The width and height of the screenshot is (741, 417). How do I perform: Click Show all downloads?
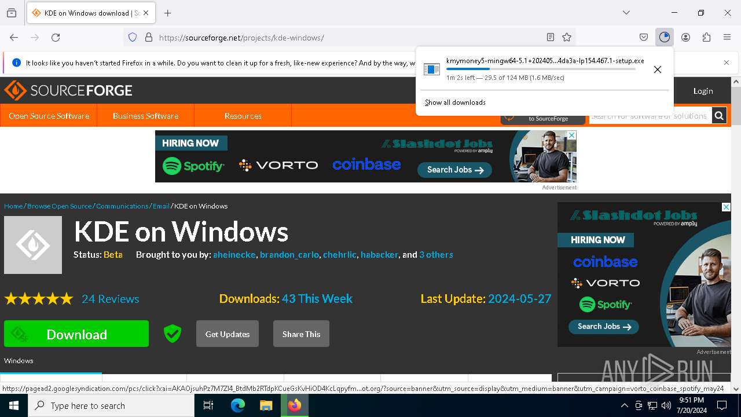(455, 103)
